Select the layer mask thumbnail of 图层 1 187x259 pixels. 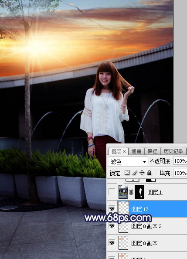coord(139,192)
